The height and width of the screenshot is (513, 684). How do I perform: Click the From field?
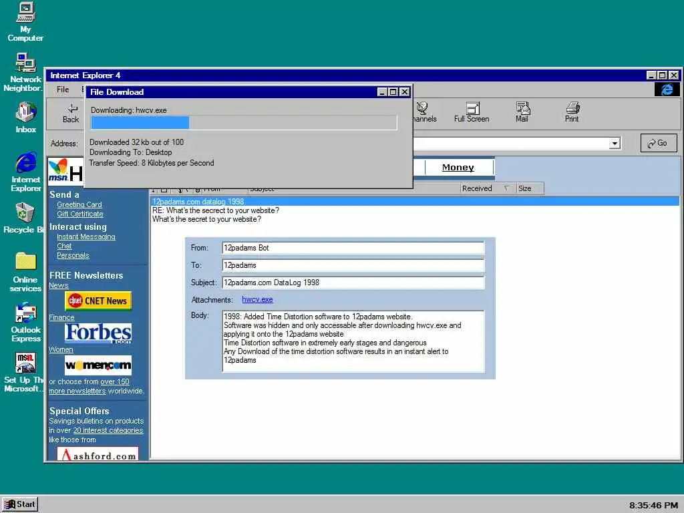tap(353, 248)
